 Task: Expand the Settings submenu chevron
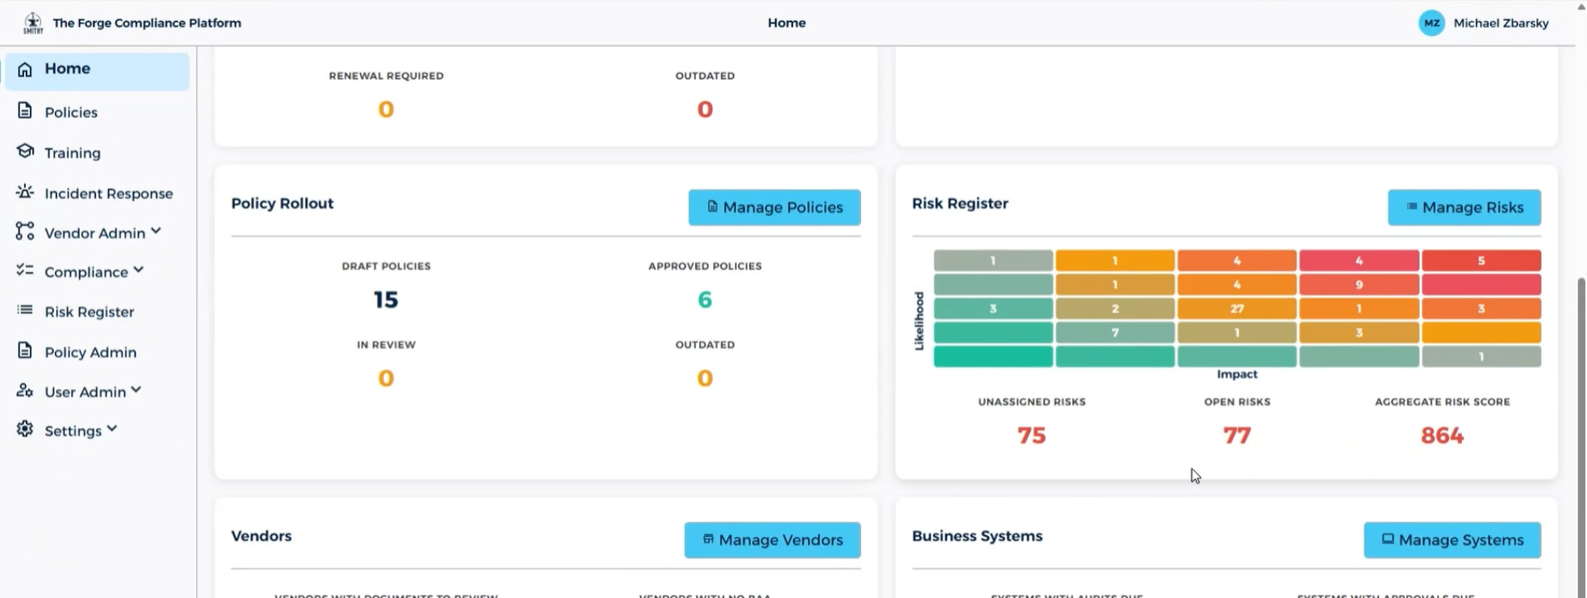(113, 429)
